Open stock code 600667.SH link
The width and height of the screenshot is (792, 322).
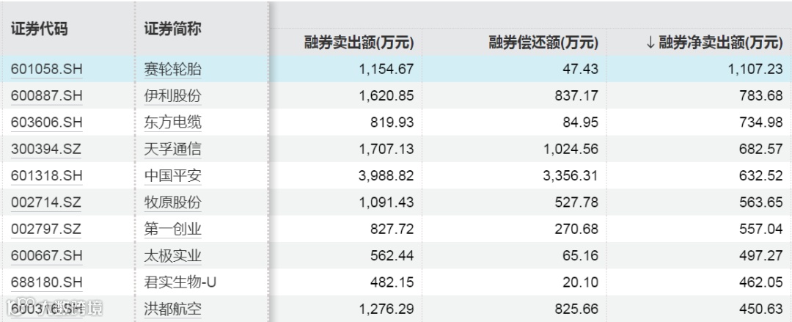tap(46, 256)
